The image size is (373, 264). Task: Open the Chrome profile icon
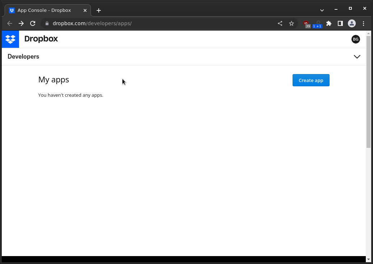click(x=352, y=23)
